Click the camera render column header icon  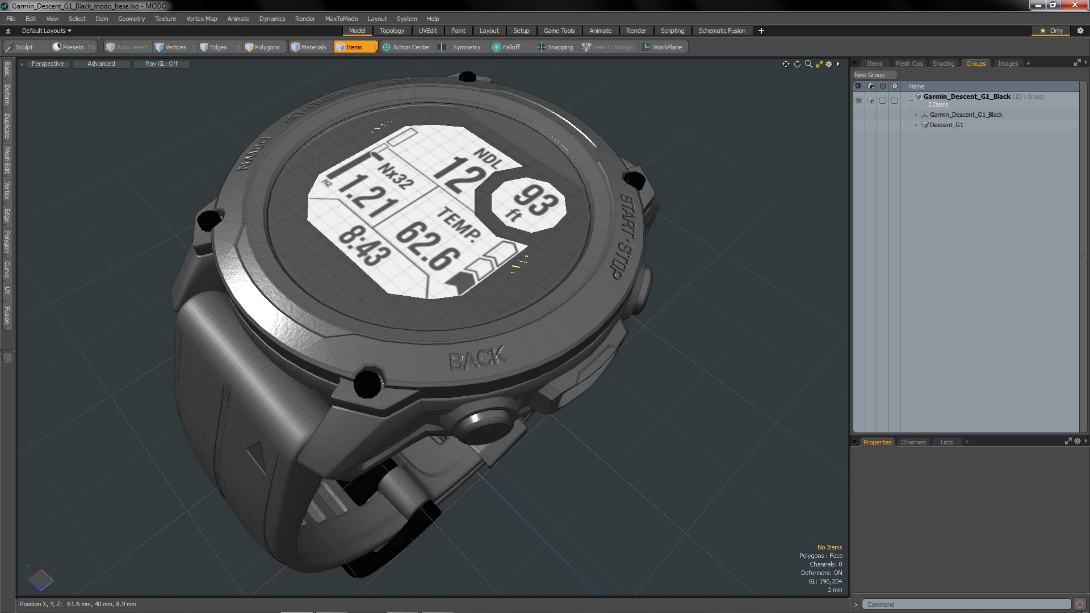pyautogui.click(x=871, y=86)
